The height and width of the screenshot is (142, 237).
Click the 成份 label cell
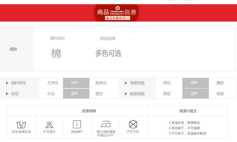(x=13, y=49)
